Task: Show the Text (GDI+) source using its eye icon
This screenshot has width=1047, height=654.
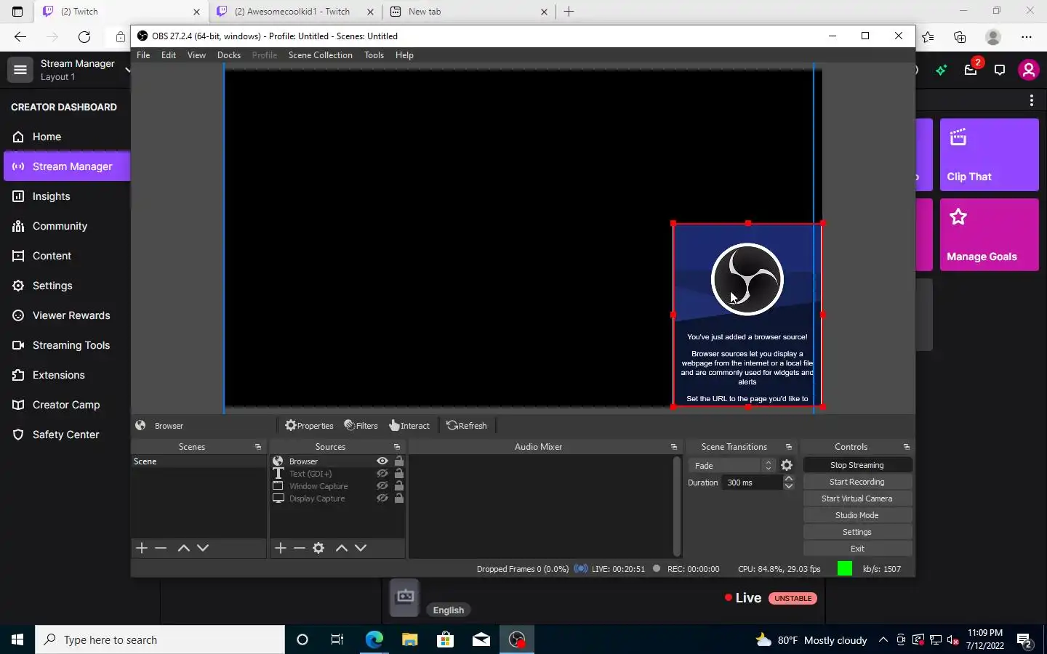Action: 382,473
